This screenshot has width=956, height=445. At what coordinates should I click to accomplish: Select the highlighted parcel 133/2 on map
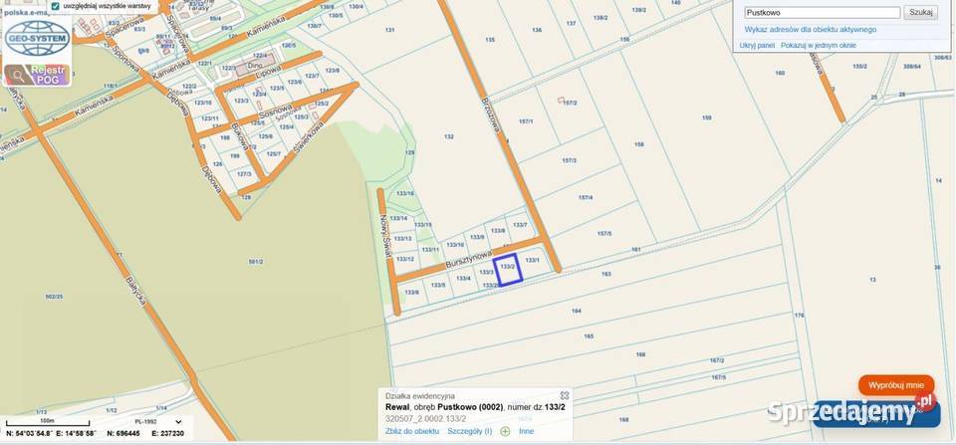pyautogui.click(x=508, y=269)
